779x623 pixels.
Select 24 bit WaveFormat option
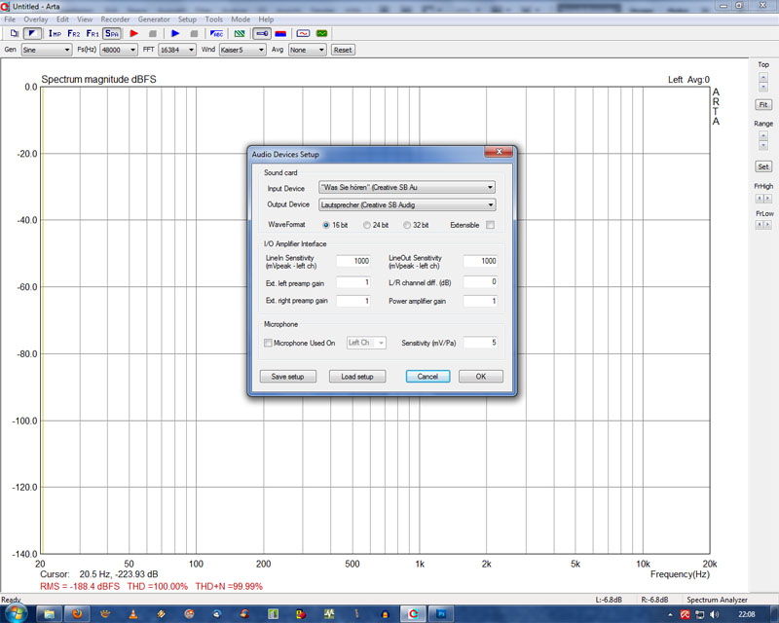[x=368, y=225]
